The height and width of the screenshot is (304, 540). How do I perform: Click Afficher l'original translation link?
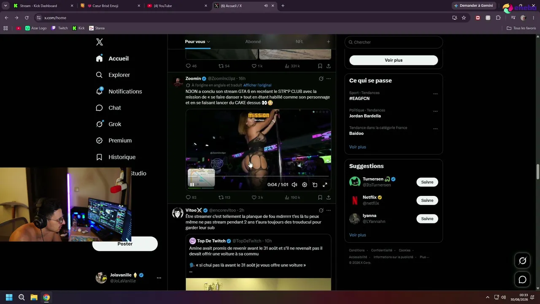pyautogui.click(x=257, y=85)
